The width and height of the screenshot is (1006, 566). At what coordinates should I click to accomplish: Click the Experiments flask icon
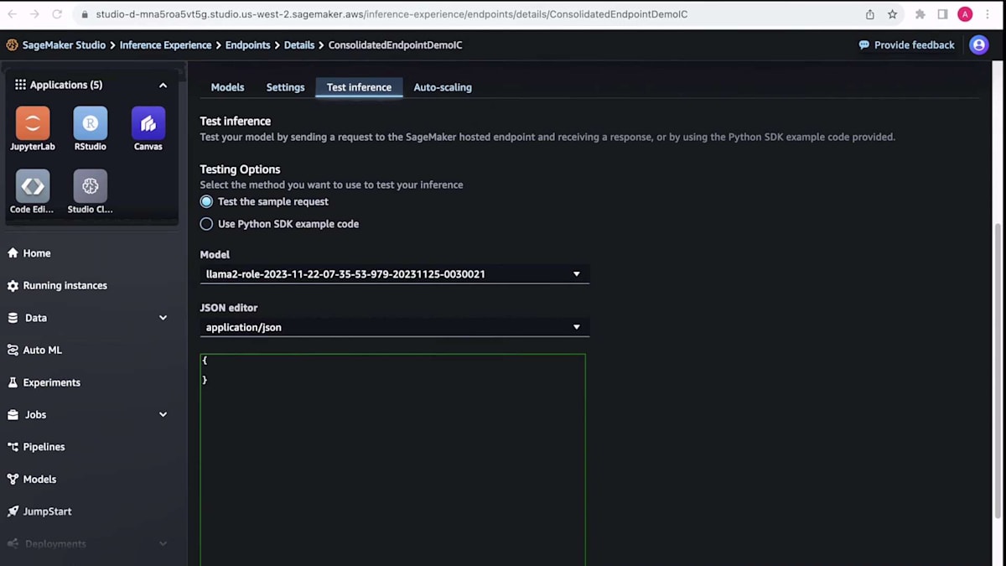point(13,382)
